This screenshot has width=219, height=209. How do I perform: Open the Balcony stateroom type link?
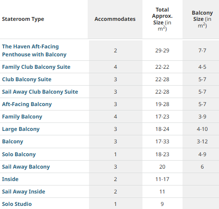point(12,142)
